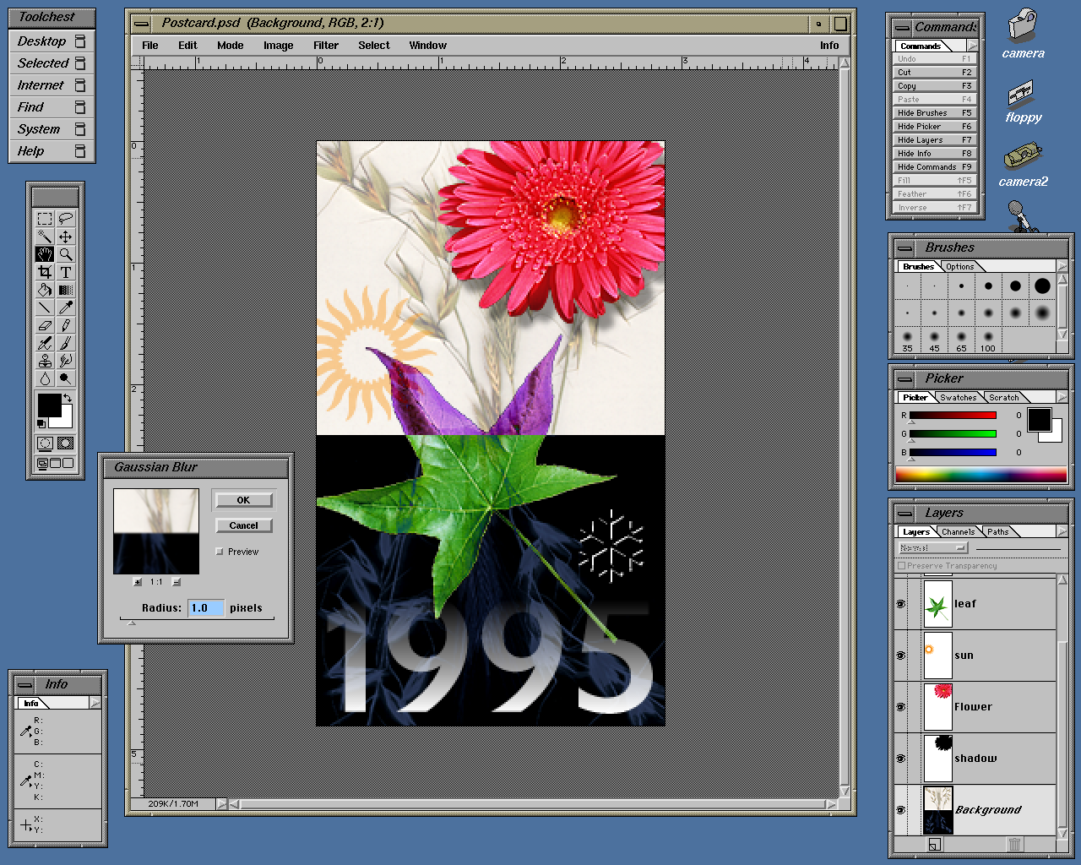Open the Brushes panel menu arrow
This screenshot has height=865, width=1081.
click(x=1062, y=266)
